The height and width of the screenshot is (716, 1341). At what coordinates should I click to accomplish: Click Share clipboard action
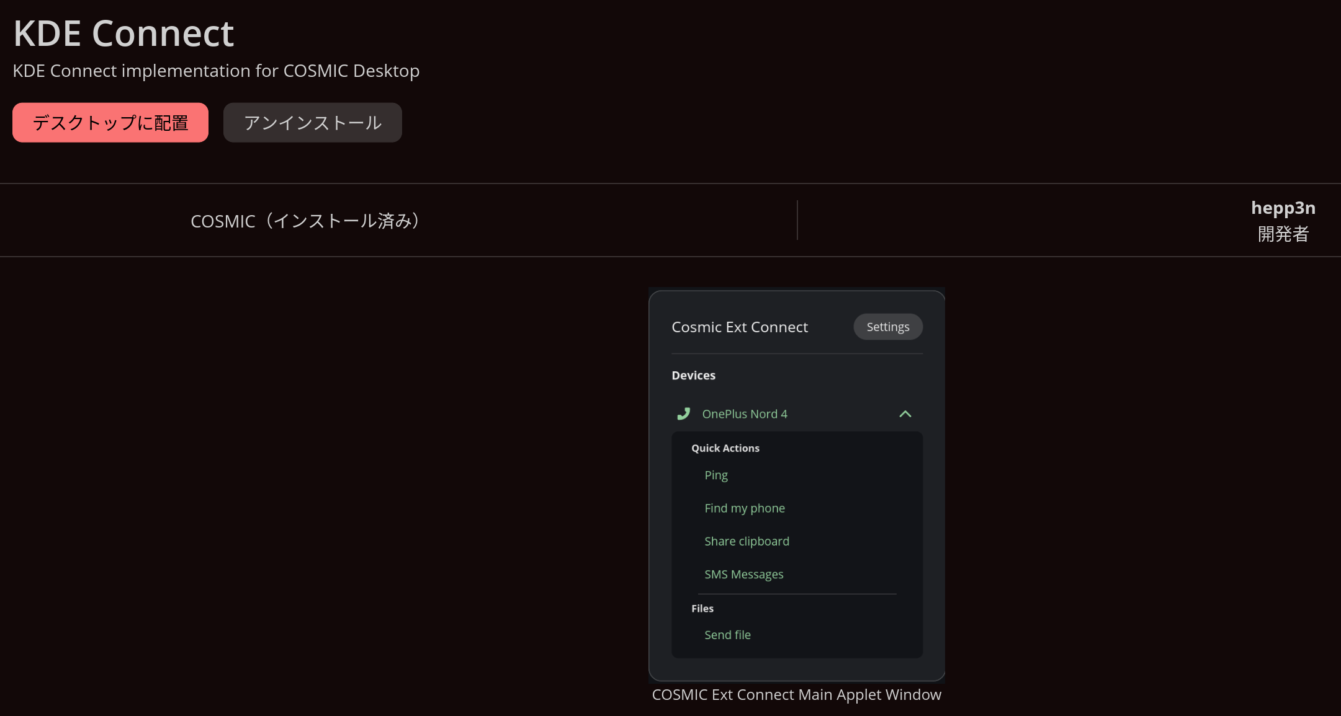coord(747,541)
